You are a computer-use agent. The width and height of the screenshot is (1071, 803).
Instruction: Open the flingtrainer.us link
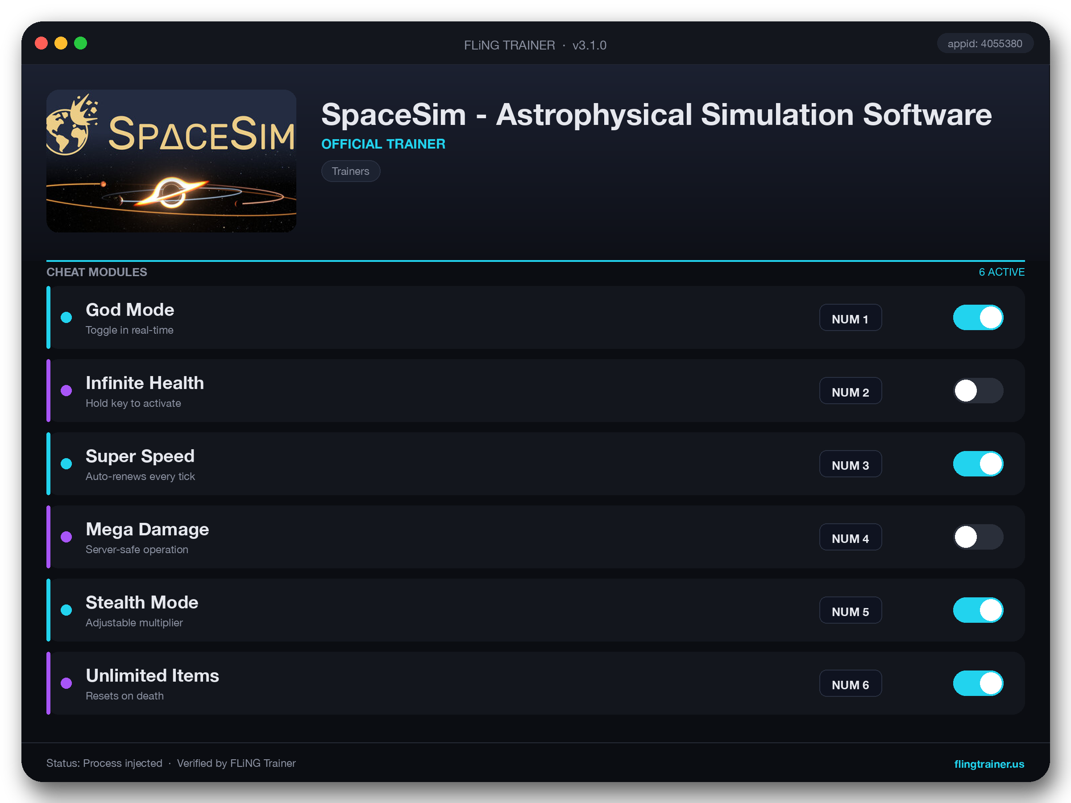(x=989, y=764)
